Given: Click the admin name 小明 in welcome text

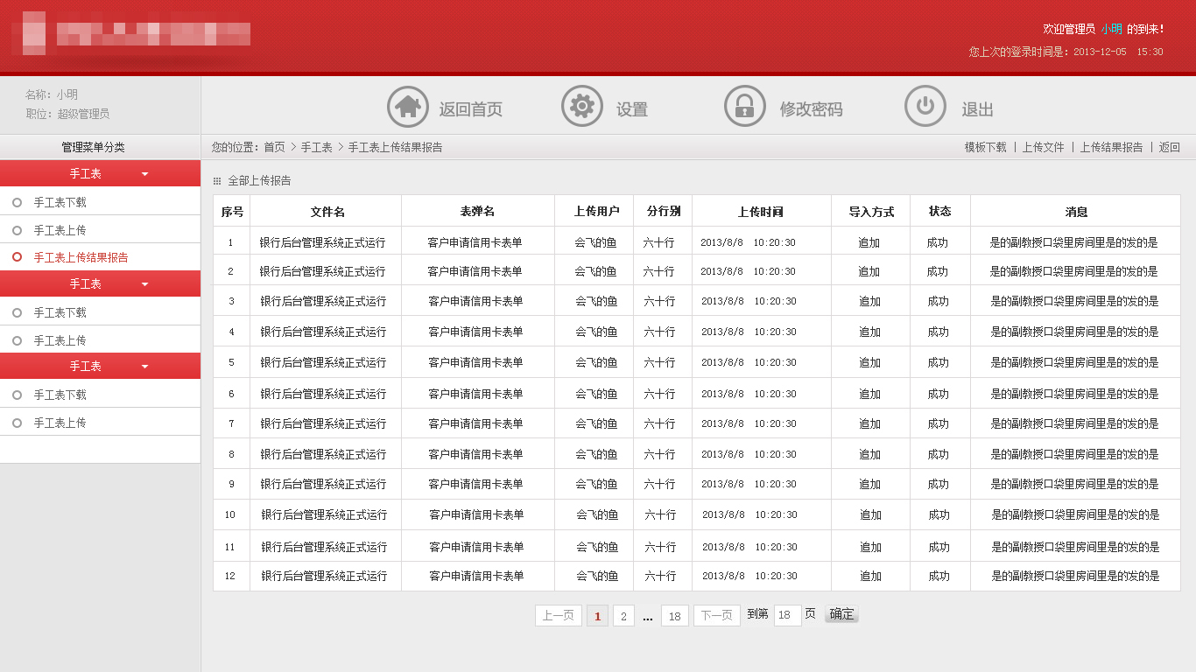Looking at the screenshot, I should point(1111,29).
